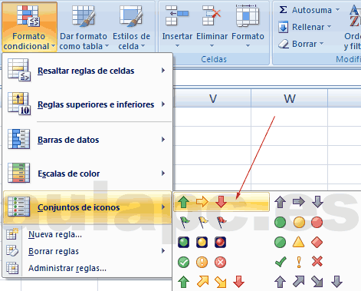Screen dimensions: 361x291
Task: Open Formato condicional dropdown
Action: pyautogui.click(x=29, y=27)
